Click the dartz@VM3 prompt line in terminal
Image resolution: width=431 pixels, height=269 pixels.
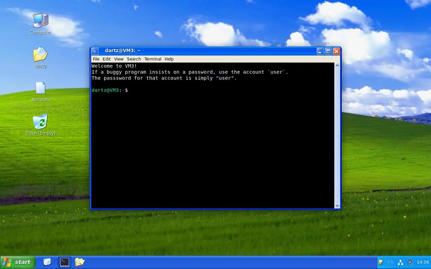tap(110, 90)
